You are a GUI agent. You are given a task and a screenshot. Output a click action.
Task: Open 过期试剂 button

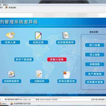click(x=39, y=81)
